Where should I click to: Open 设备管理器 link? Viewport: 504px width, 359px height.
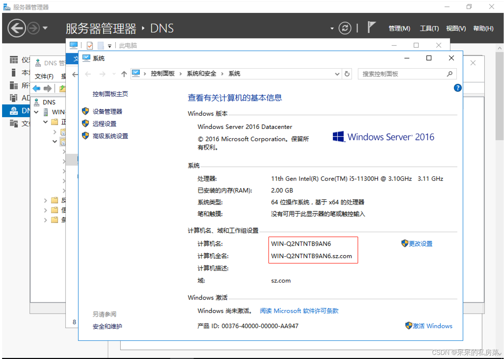pyautogui.click(x=107, y=112)
